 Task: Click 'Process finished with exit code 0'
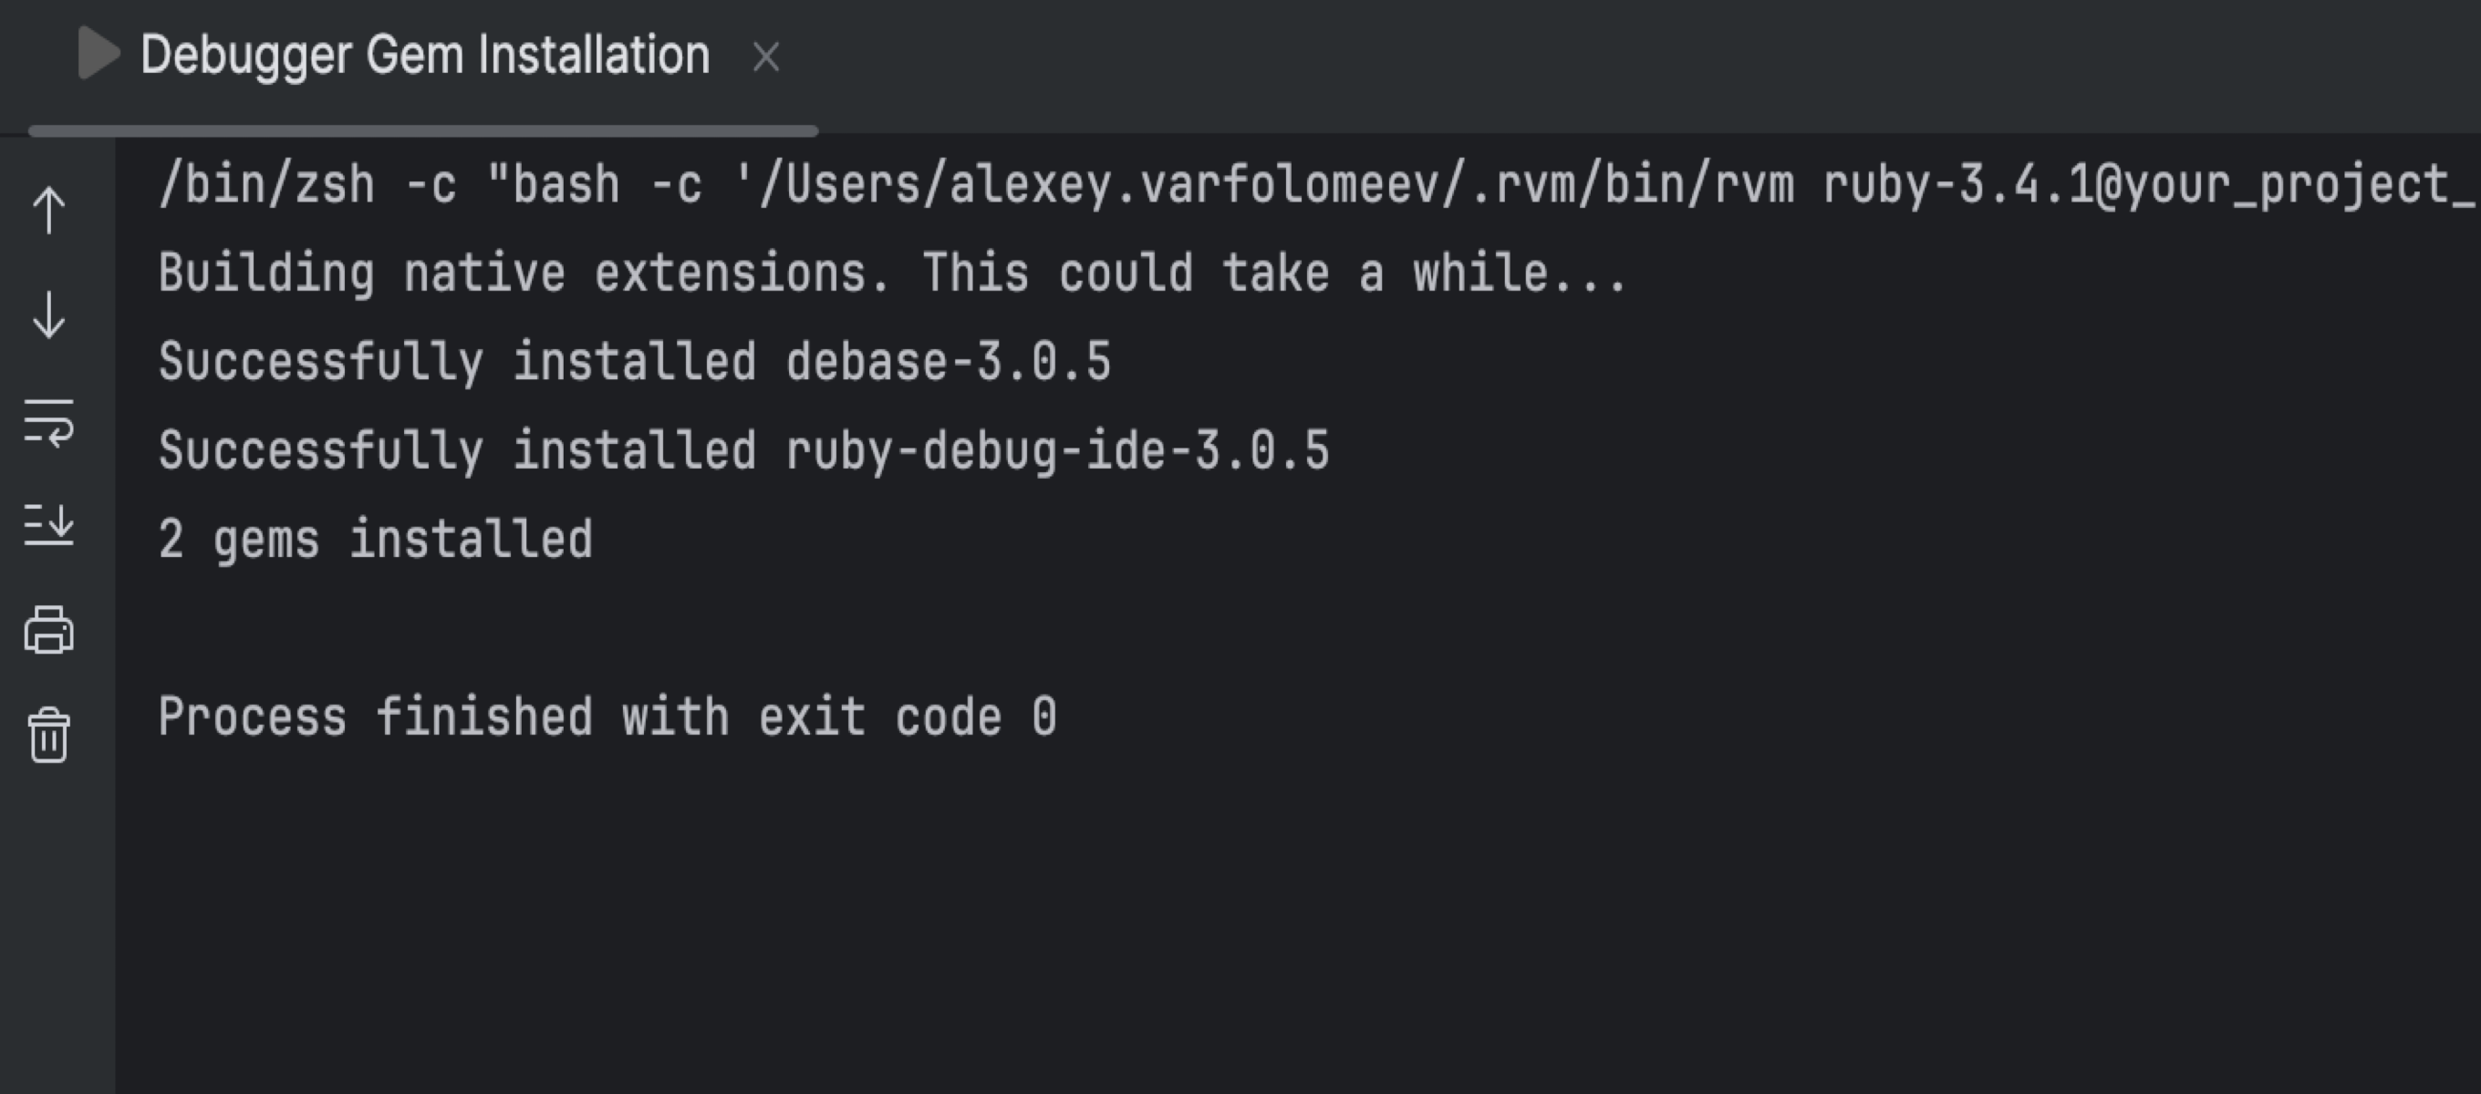607,717
